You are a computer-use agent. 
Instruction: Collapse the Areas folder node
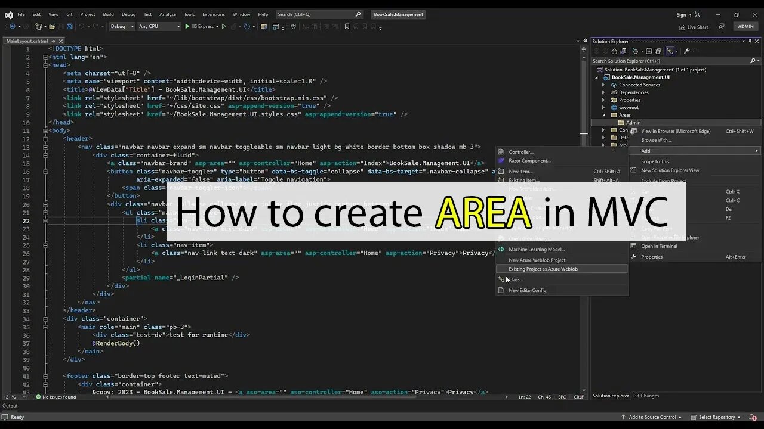[x=603, y=115]
